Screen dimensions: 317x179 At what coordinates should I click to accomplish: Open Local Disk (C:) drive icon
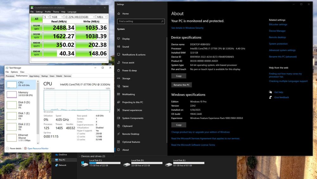click(x=84, y=164)
